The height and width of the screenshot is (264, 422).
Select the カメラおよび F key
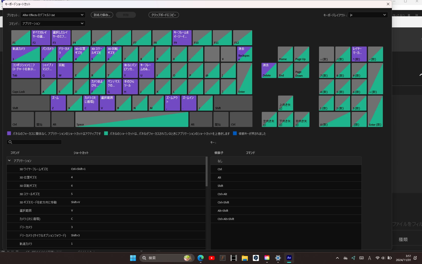tap(98, 87)
